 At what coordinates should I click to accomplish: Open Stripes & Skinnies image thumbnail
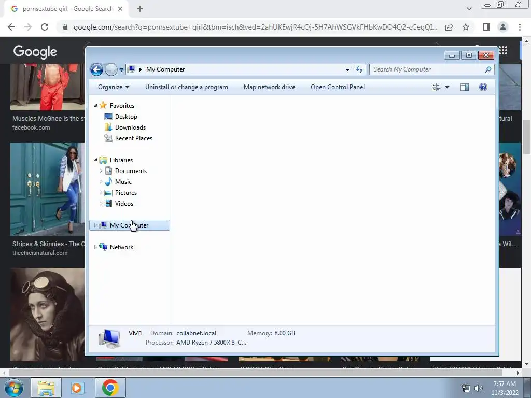[x=47, y=189]
